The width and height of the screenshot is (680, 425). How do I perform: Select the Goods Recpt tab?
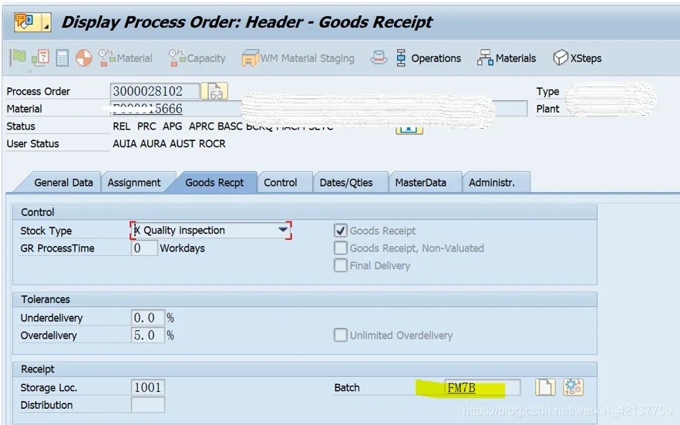[x=214, y=183]
